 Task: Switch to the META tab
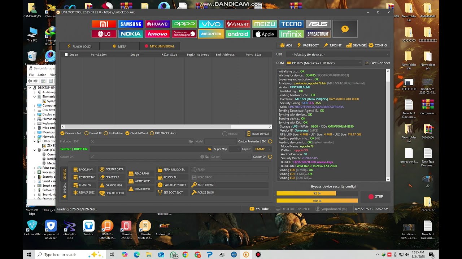[119, 46]
